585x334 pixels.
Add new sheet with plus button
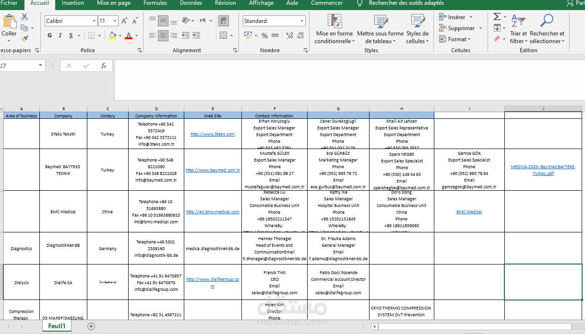tap(91, 326)
